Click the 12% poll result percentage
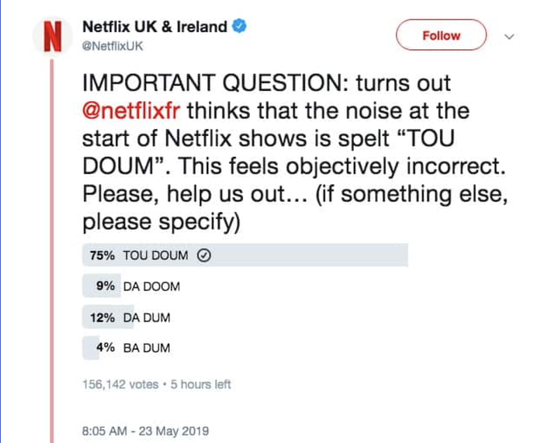 pyautogui.click(x=102, y=317)
